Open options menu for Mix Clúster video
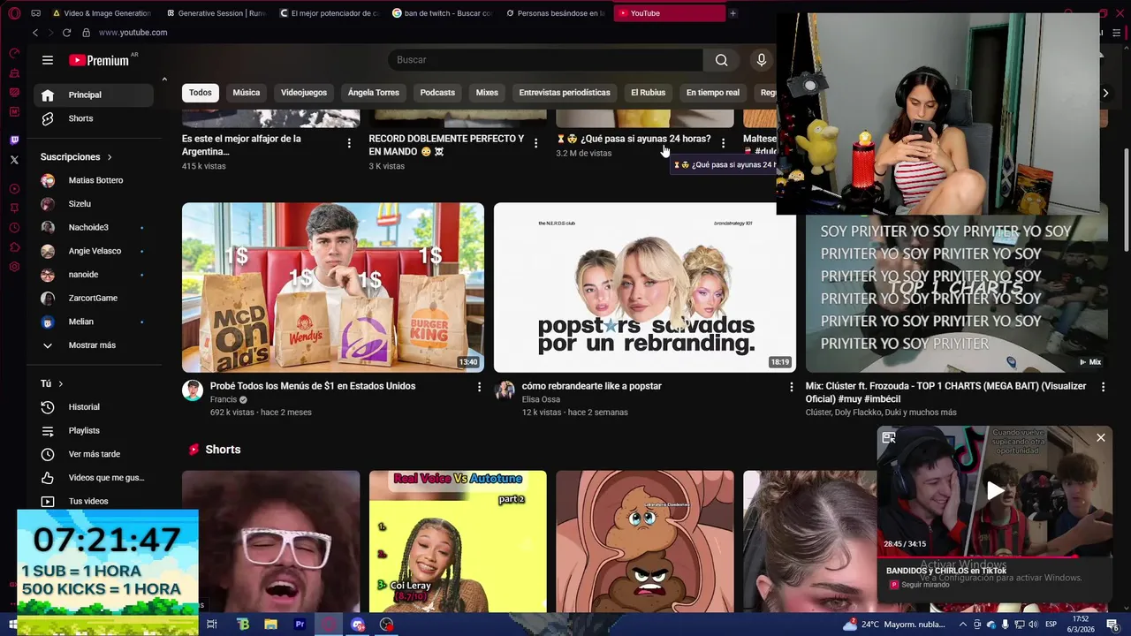Image resolution: width=1131 pixels, height=636 pixels. [1103, 387]
